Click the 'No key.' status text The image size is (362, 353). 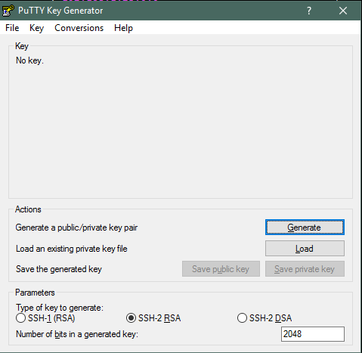point(29,60)
